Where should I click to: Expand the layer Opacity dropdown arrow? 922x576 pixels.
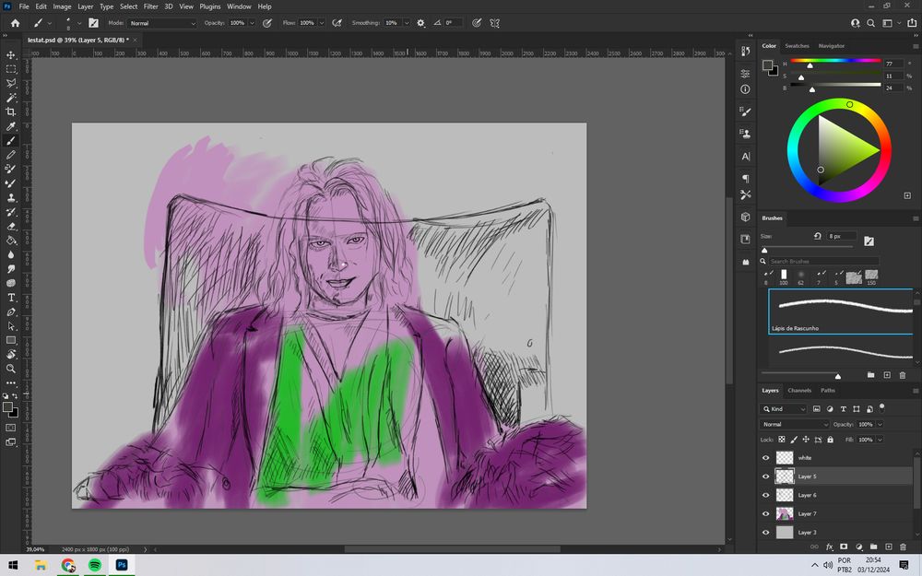880,424
